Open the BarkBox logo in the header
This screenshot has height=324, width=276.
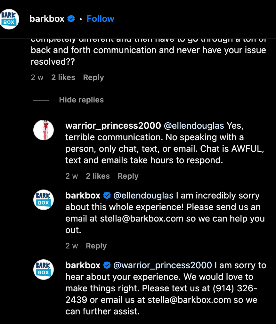pyautogui.click(x=9, y=19)
